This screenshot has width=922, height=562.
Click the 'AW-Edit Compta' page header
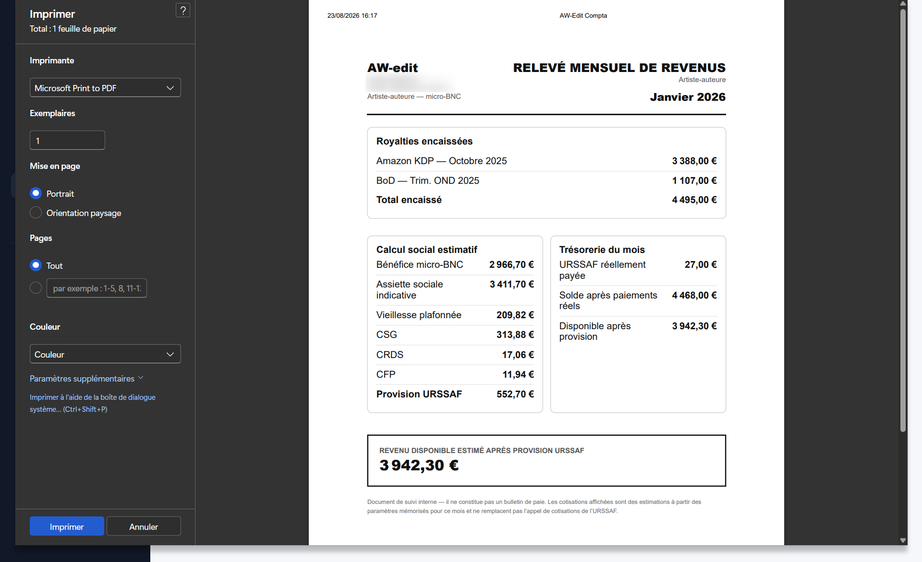583,15
